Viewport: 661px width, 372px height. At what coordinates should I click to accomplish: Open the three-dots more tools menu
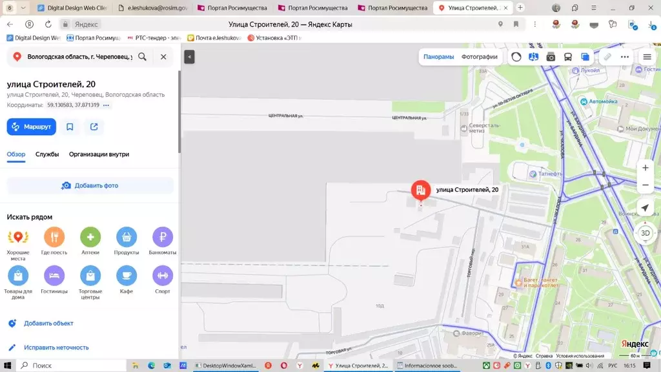tap(625, 57)
